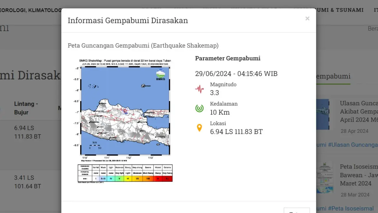Viewport: 378px width, 213px height.
Task: Open the Peta Isoseismal Bawean article in background
Action: click(x=359, y=175)
